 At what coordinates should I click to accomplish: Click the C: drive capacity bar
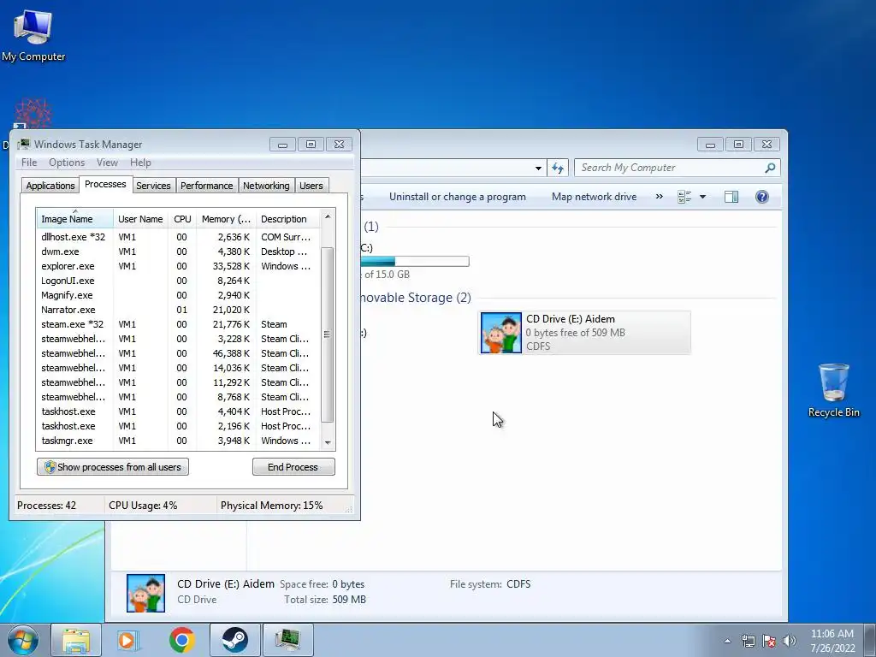coord(415,262)
